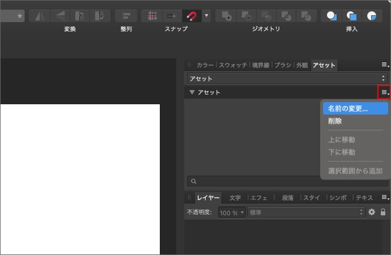
Task: Collapse the アセット subcategory triangle
Action: click(x=192, y=92)
